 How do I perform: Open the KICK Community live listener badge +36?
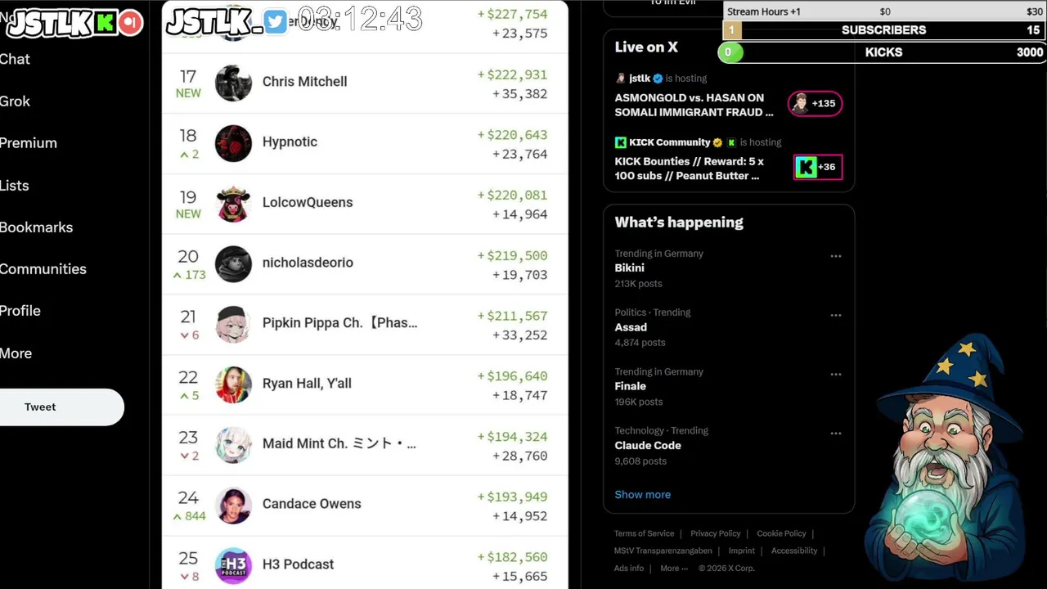click(818, 167)
